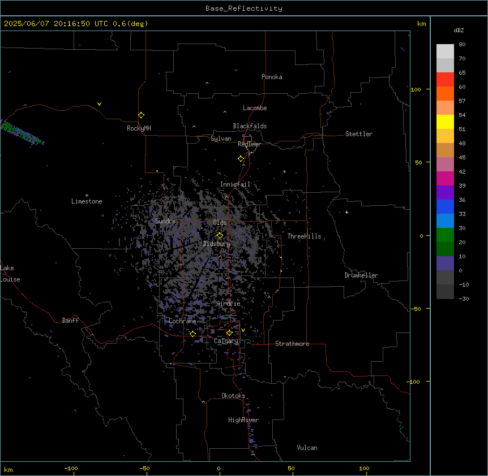Click the Limestone label
The image size is (488, 476).
[87, 201]
